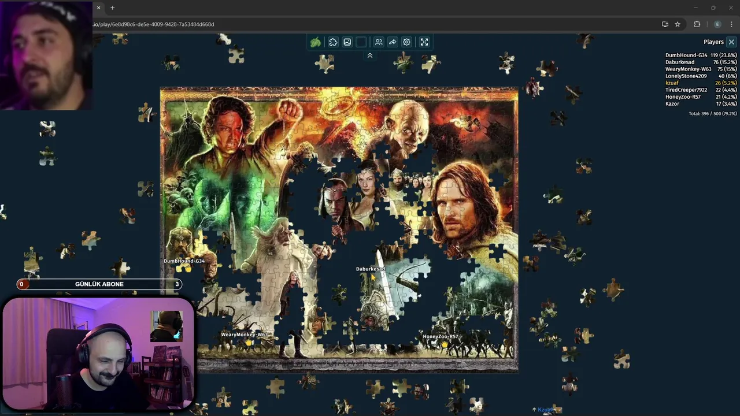Enter fullscreen mode with the expand icon
Screen dimensions: 740x416
(424, 42)
